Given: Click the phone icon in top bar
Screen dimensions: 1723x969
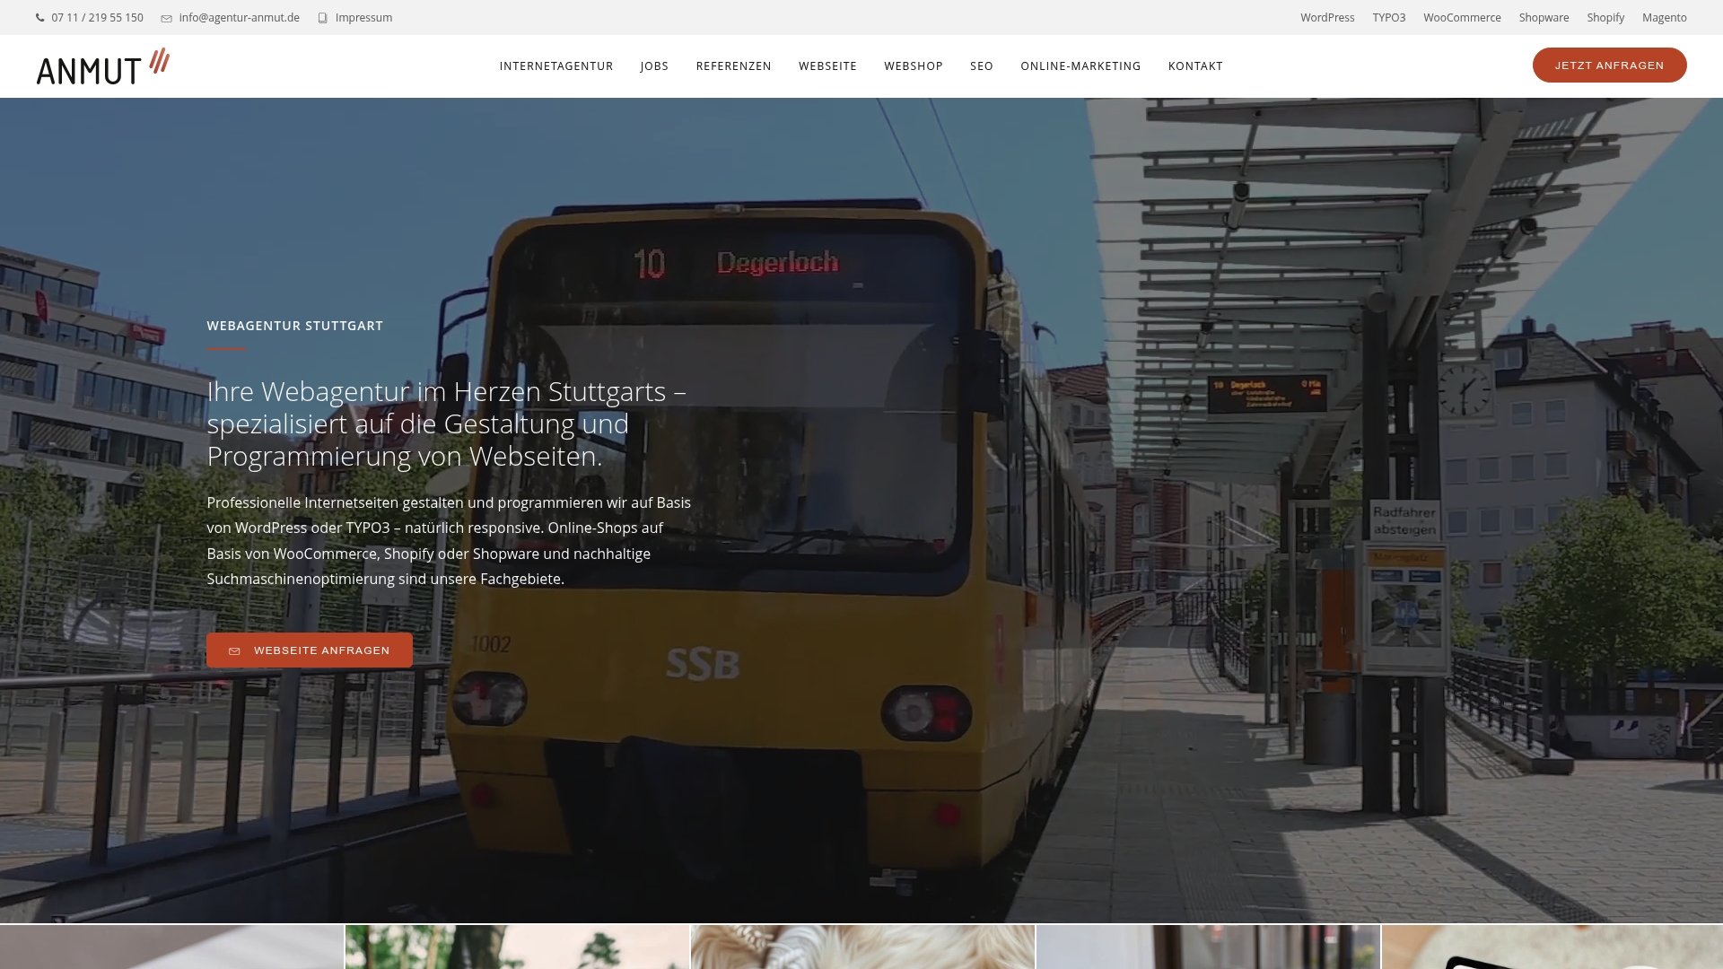Looking at the screenshot, I should click(40, 18).
